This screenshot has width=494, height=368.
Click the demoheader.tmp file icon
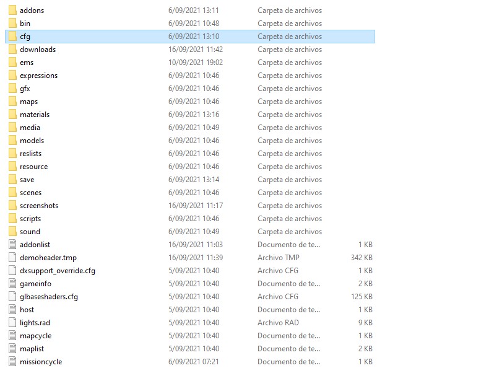[x=12, y=258]
